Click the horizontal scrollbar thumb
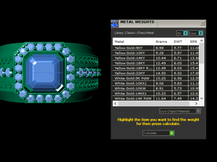The height and width of the screenshot is (162, 217). click(154, 103)
